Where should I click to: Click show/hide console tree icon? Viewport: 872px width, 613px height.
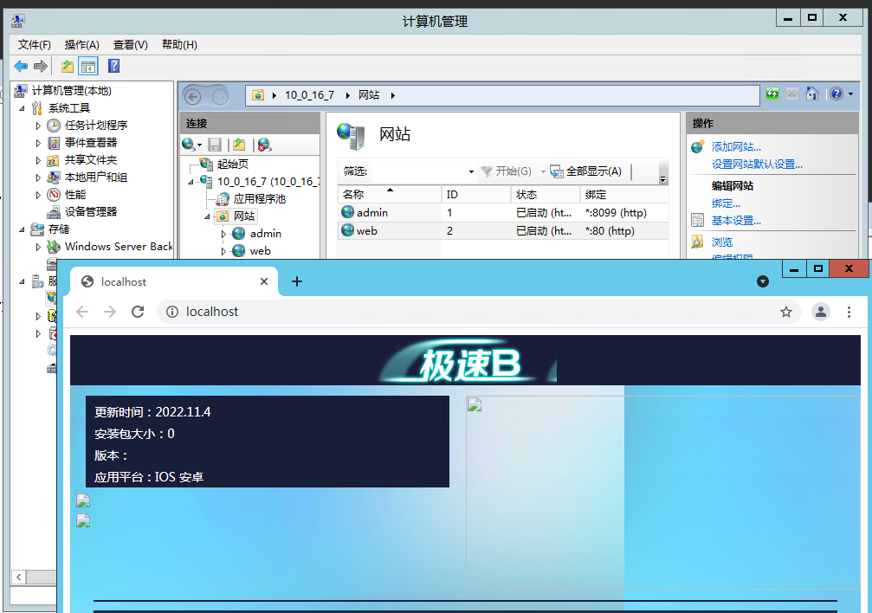click(x=88, y=67)
